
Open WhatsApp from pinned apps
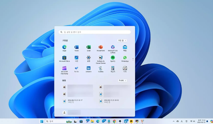125,59
